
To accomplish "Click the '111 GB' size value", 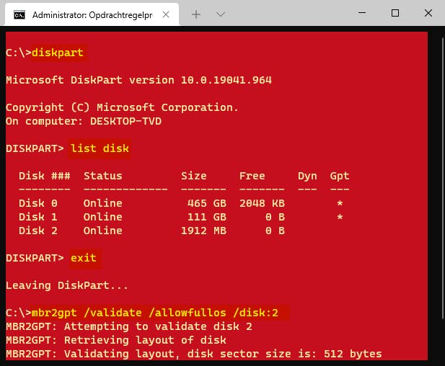I will pyautogui.click(x=207, y=217).
